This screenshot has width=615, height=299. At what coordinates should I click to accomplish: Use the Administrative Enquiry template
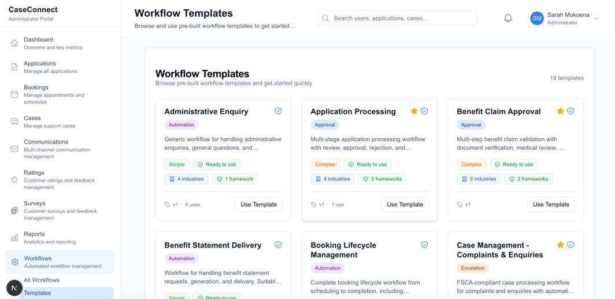pos(258,204)
